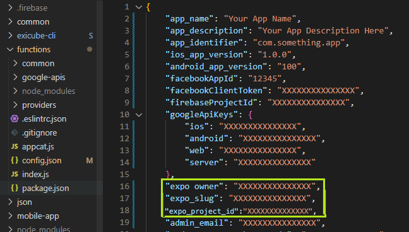Click the "1.0.0" version value
409x232 pixels.
point(275,55)
